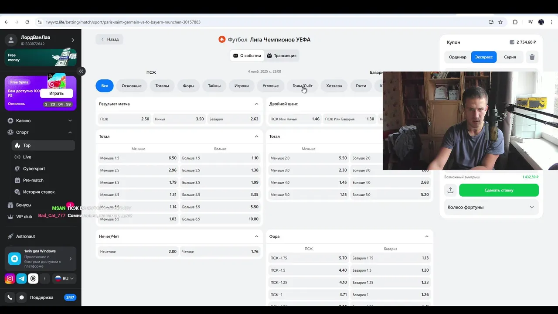This screenshot has width=558, height=314.
Task: Open the support chat bubble icon
Action: (21, 297)
